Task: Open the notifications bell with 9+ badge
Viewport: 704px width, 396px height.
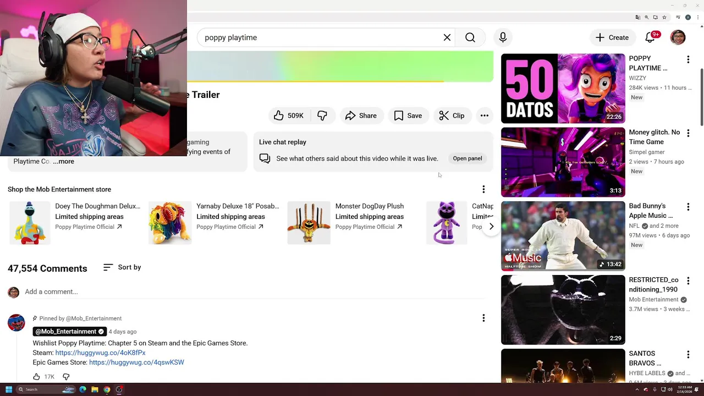Action: (x=651, y=37)
